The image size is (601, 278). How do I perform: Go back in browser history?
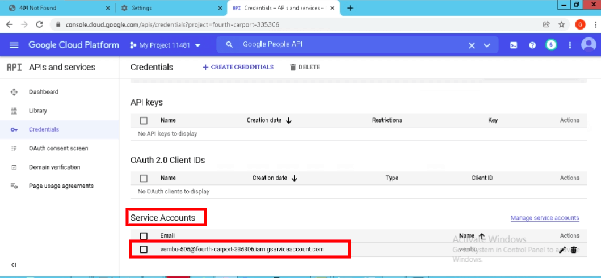pyautogui.click(x=9, y=24)
